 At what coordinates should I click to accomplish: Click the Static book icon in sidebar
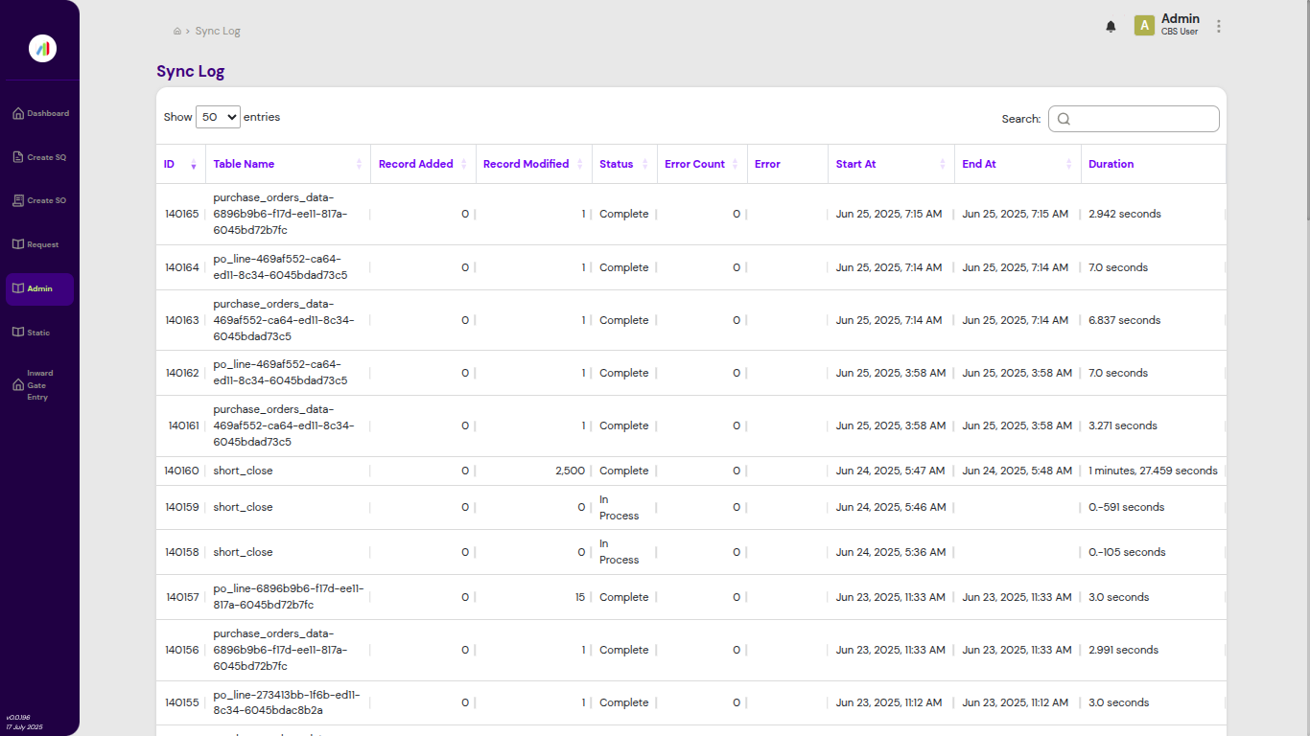(18, 333)
